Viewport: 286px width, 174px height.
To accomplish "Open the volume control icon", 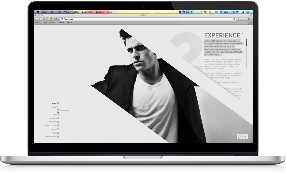I will point(210,12).
